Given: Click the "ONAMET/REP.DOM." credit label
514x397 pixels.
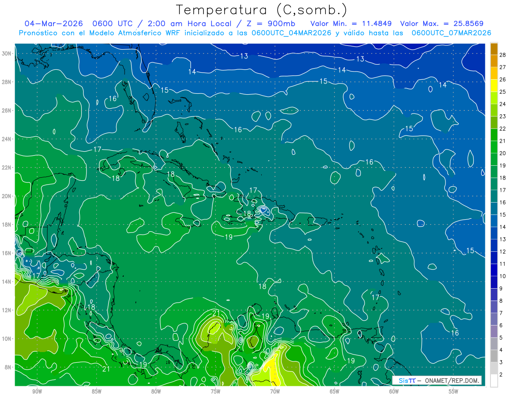Looking at the screenshot, I should pos(452,380).
